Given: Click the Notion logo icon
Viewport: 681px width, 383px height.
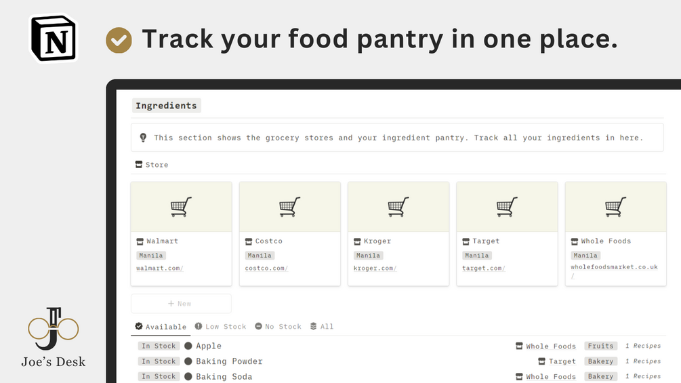Looking at the screenshot, I should click(54, 39).
